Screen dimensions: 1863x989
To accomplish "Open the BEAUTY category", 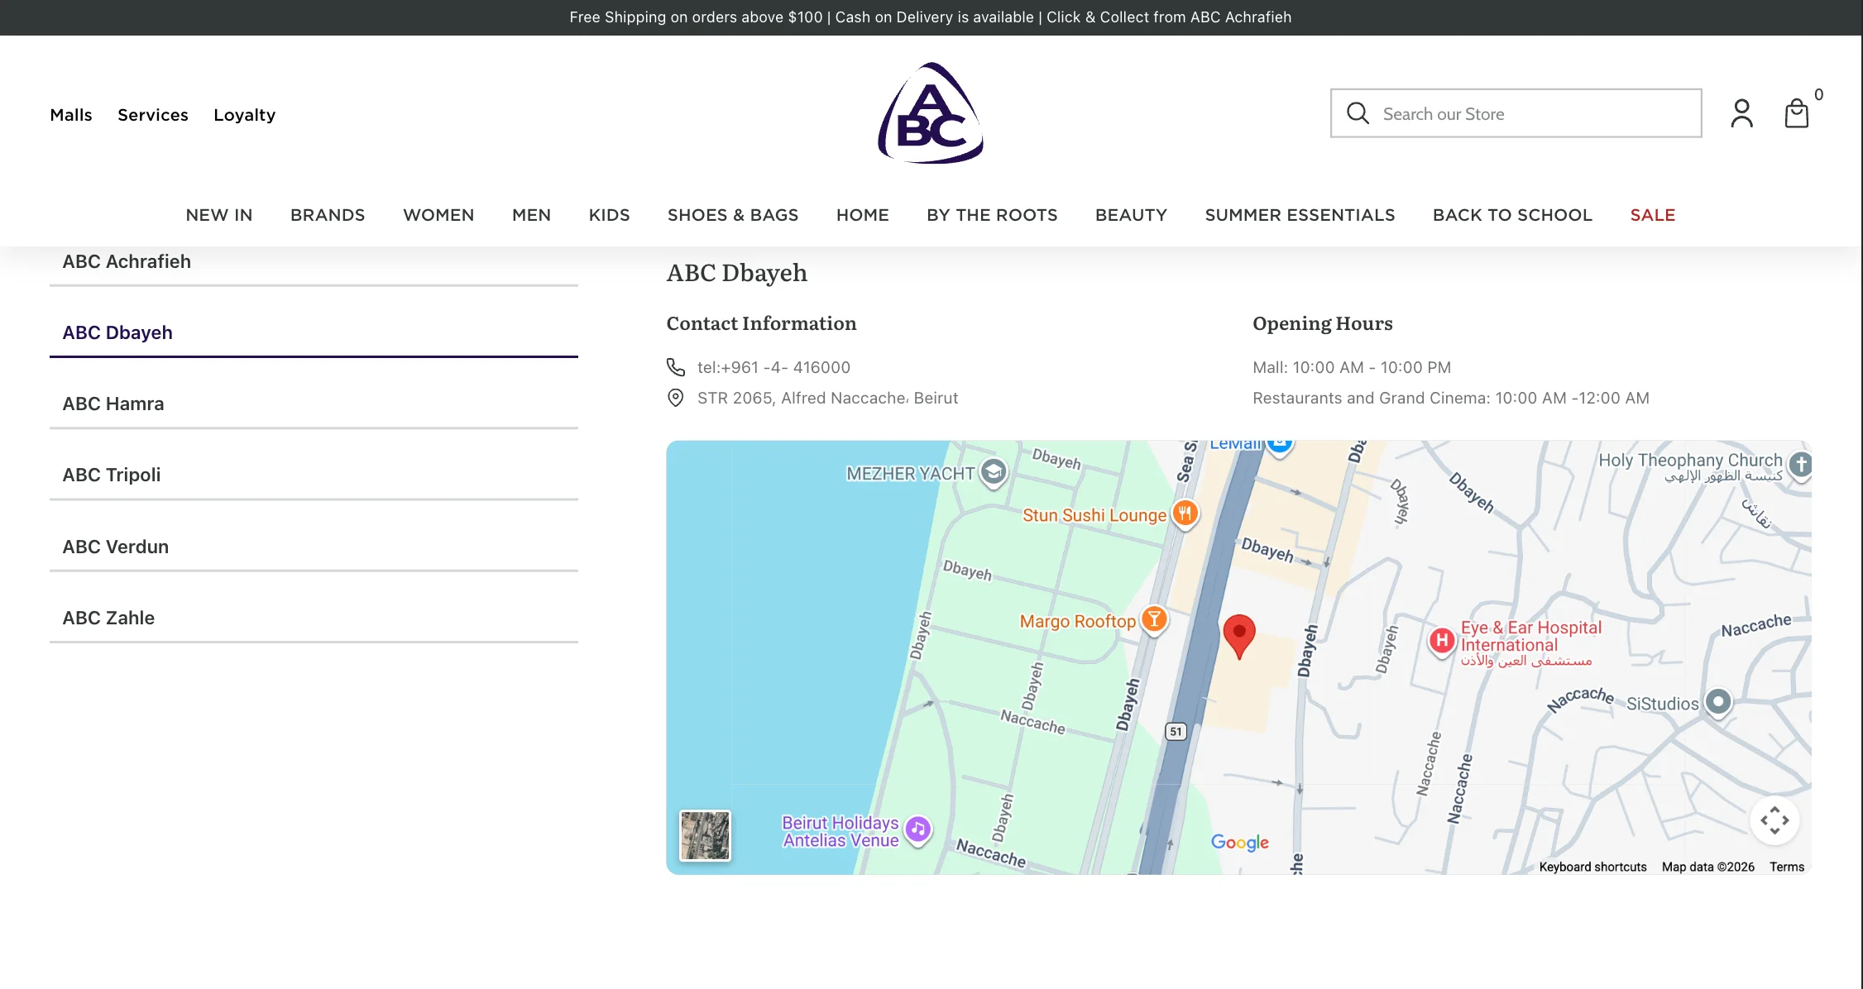I will tap(1131, 215).
